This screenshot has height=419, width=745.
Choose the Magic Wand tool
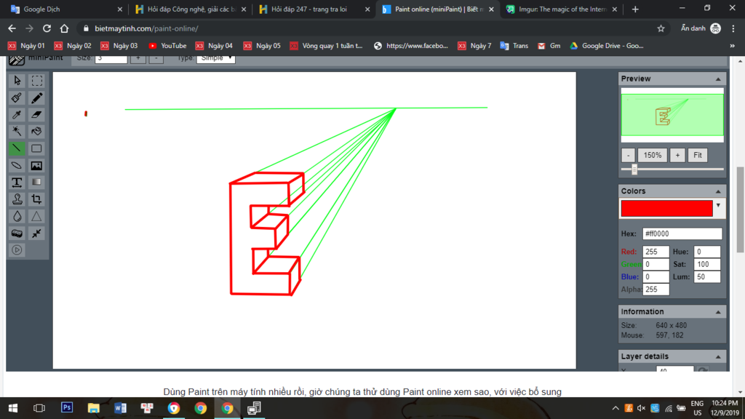point(17,131)
